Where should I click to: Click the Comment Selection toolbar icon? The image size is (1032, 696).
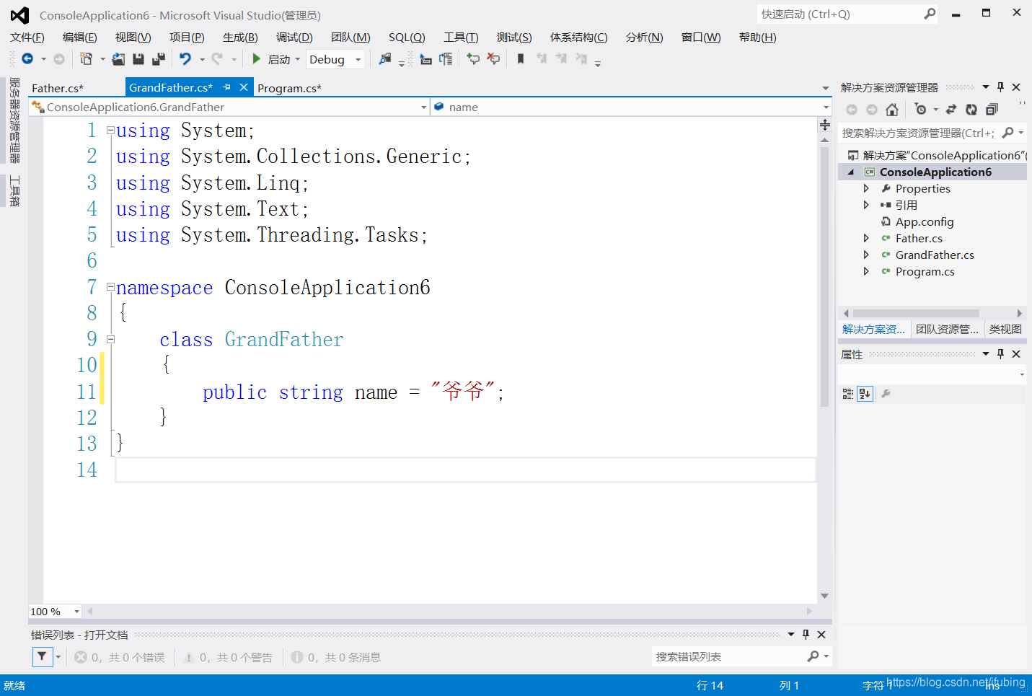pyautogui.click(x=425, y=59)
